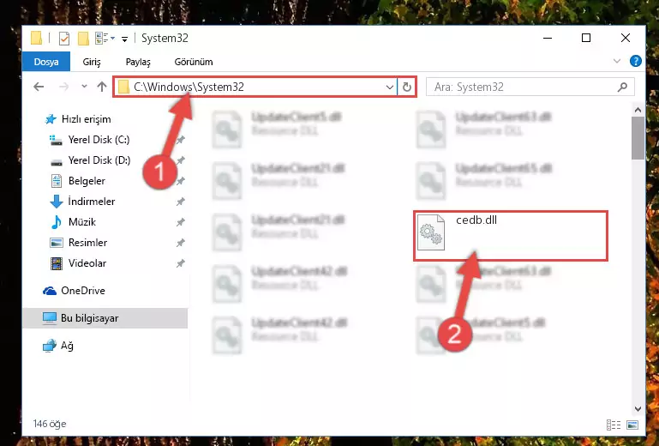Select Ağ network in navigation pane
659x446 pixels.
(x=58, y=346)
